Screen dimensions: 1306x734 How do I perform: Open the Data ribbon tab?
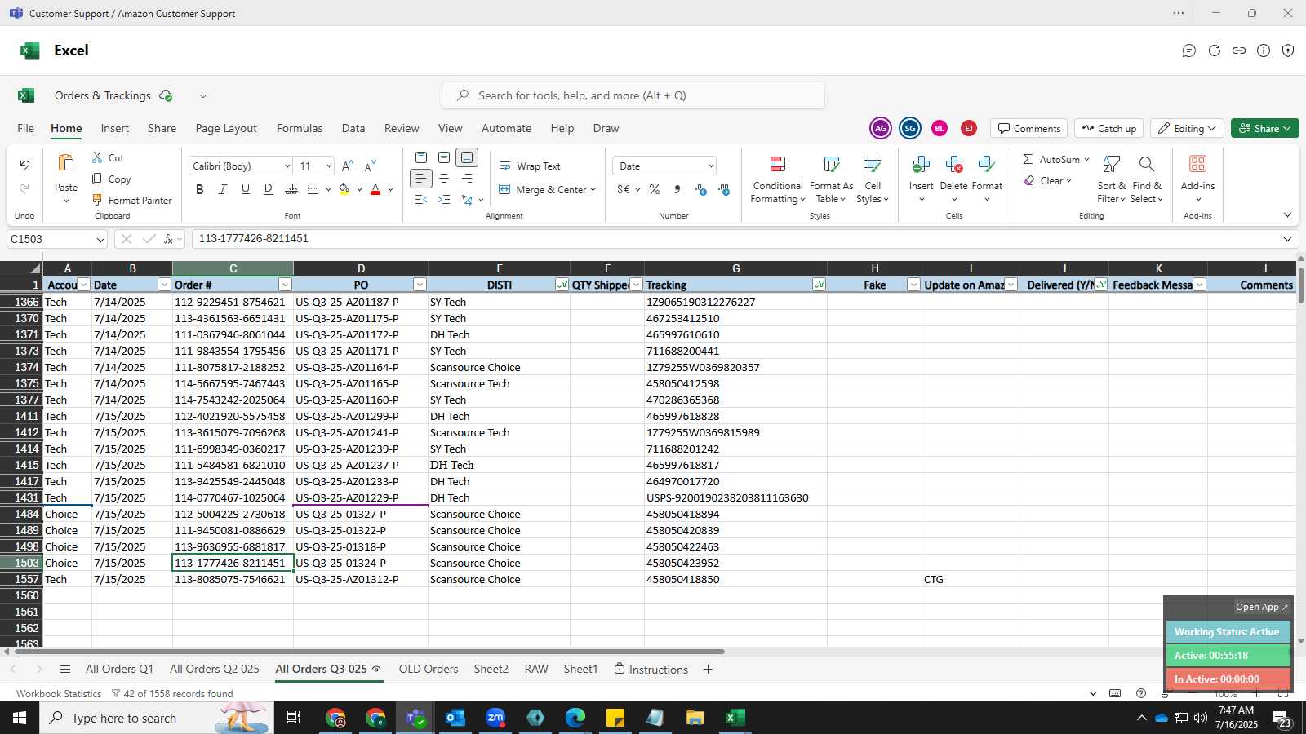point(353,128)
